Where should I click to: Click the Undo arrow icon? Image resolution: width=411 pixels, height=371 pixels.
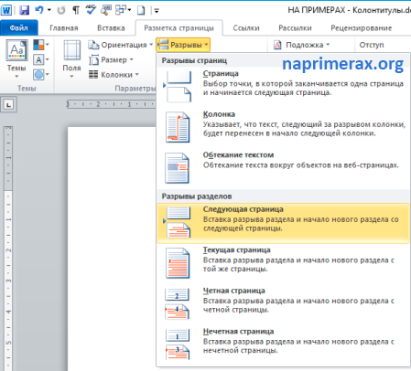(39, 10)
